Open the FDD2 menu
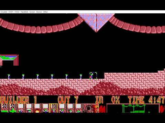 [17, 12]
